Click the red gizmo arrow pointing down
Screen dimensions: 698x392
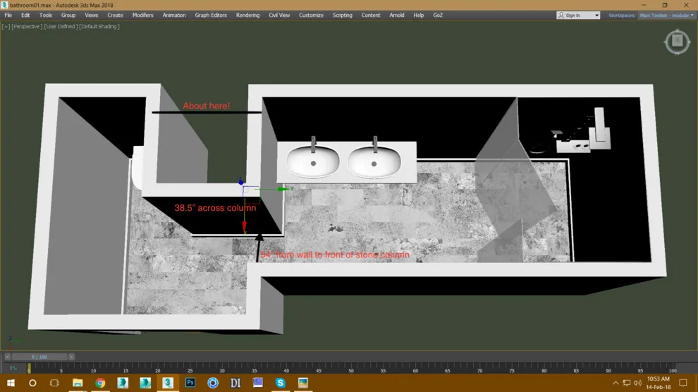coord(244,226)
